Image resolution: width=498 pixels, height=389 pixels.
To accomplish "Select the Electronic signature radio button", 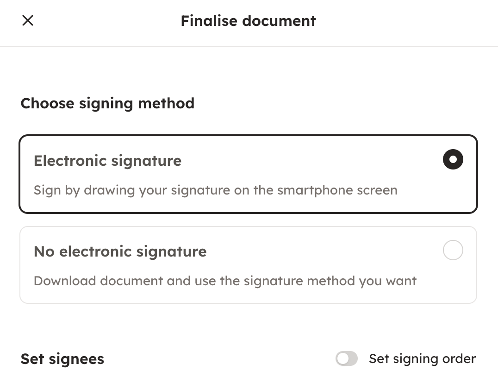I will pyautogui.click(x=453, y=160).
